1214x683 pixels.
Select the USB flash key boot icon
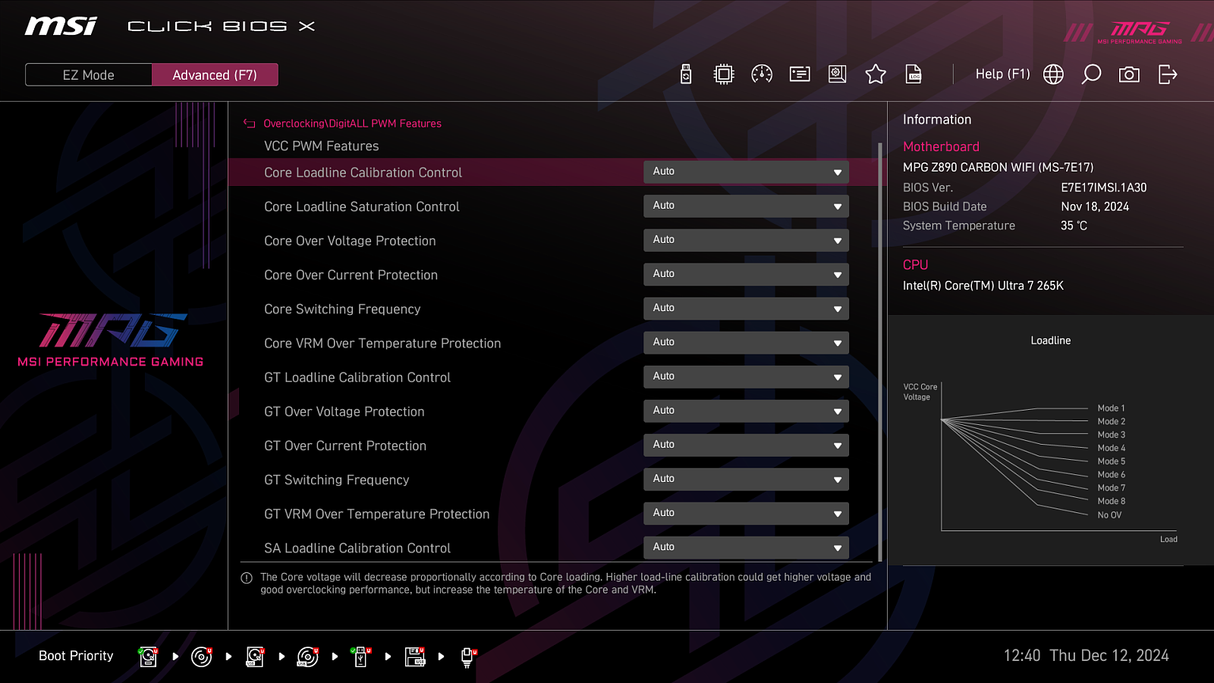pyautogui.click(x=361, y=656)
